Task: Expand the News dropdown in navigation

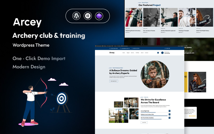Action: pyautogui.click(x=142, y=53)
